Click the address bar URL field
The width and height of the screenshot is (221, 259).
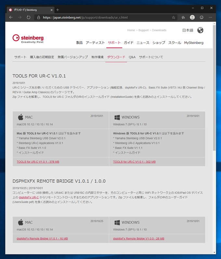click(106, 17)
